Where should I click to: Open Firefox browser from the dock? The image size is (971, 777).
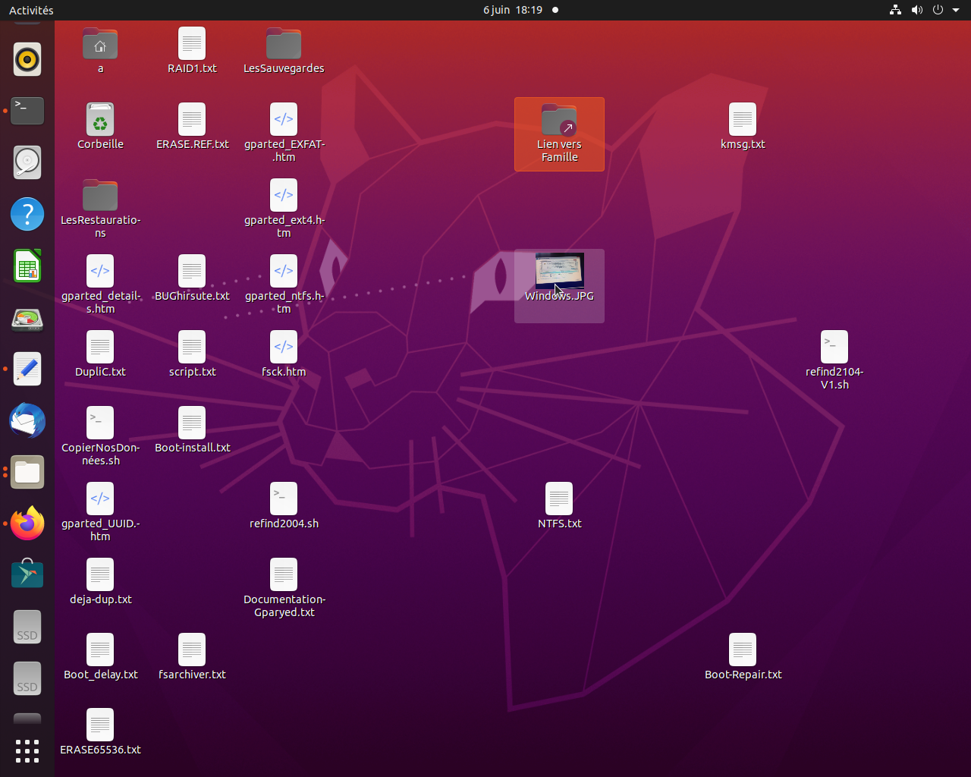[x=27, y=524]
